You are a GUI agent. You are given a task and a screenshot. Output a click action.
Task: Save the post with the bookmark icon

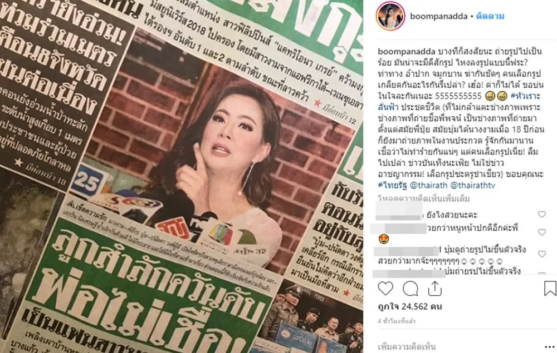pos(550,288)
